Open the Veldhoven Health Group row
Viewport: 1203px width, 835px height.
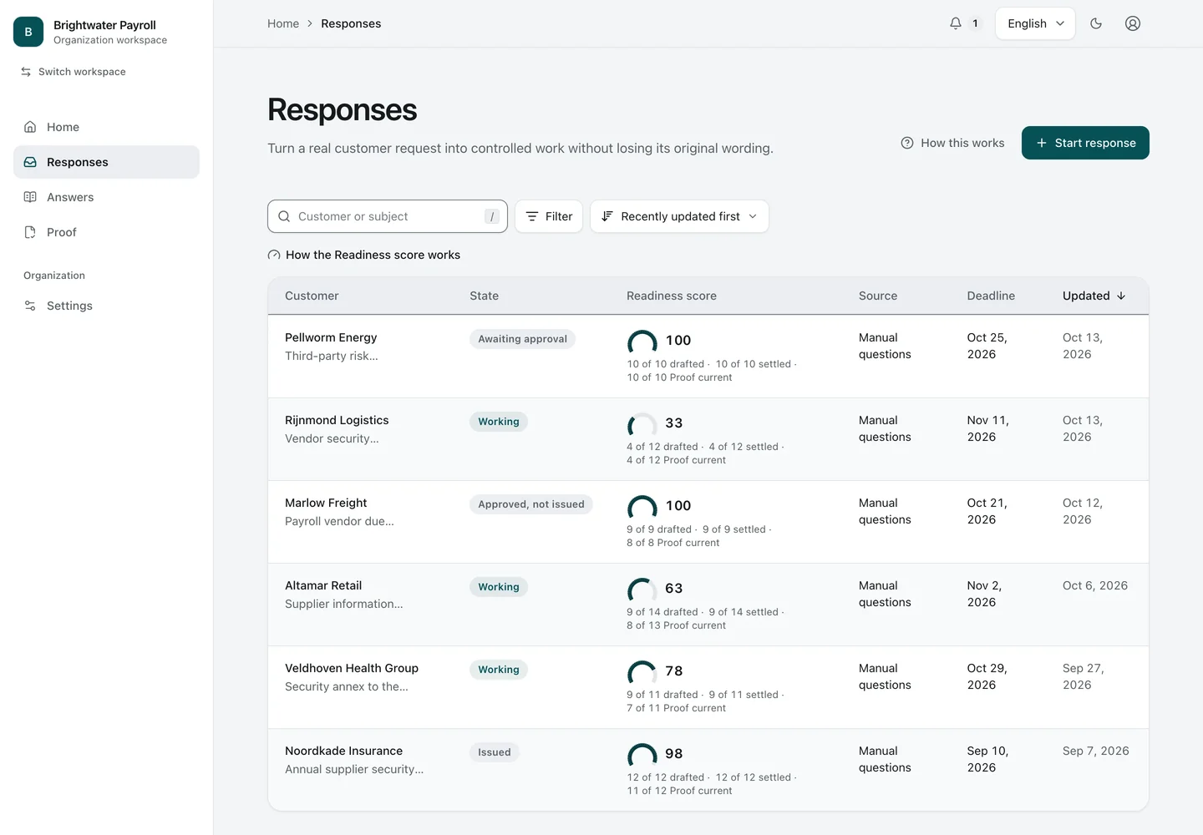coord(708,687)
